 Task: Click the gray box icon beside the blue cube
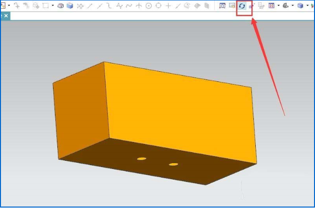pyautogui.click(x=61, y=6)
